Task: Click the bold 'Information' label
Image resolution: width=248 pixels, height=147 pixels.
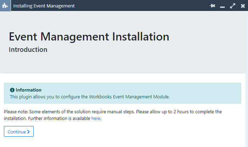Action: pyautogui.click(x=28, y=90)
